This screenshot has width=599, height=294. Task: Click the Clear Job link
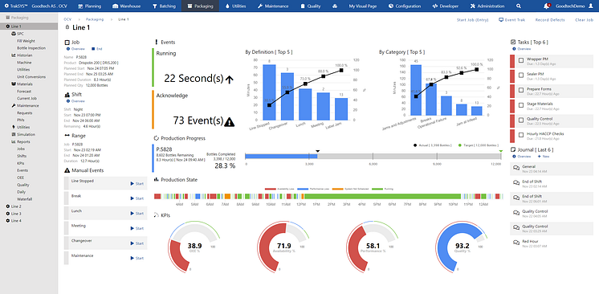tap(584, 20)
